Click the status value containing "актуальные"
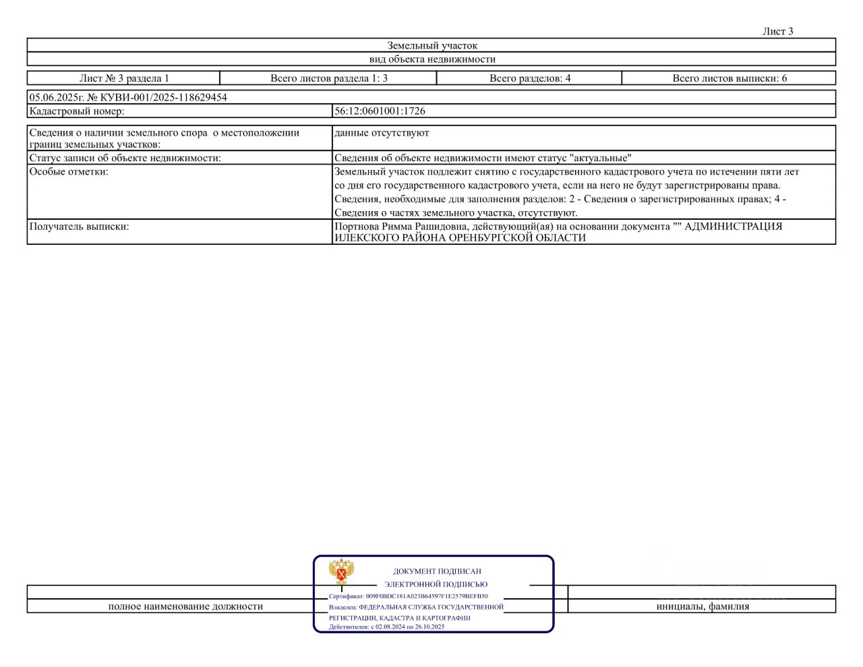 [x=483, y=158]
